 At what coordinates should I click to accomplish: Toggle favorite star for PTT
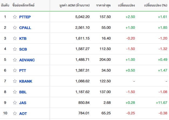pyautogui.click(x=15, y=70)
